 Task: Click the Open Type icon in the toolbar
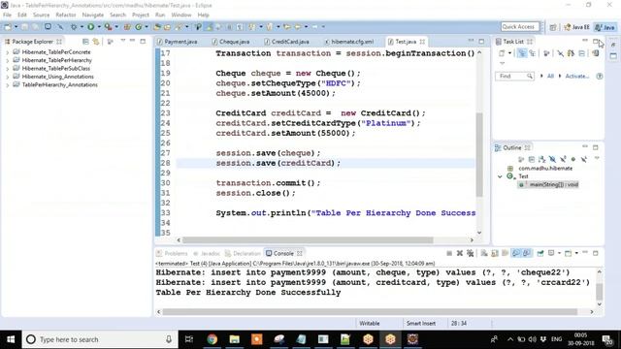(x=156, y=26)
